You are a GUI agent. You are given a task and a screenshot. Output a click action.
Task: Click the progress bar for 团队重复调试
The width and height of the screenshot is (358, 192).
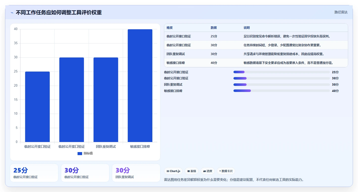point(282,85)
